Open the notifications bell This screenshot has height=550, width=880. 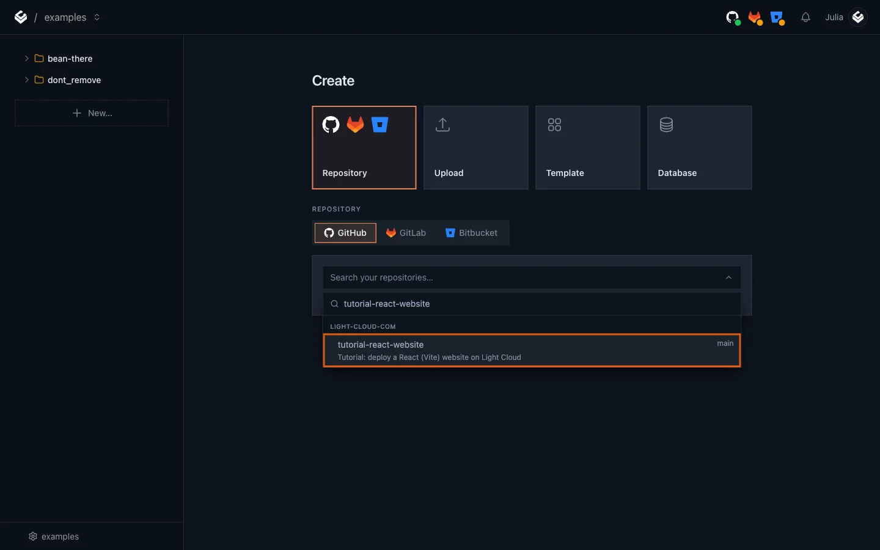805,17
